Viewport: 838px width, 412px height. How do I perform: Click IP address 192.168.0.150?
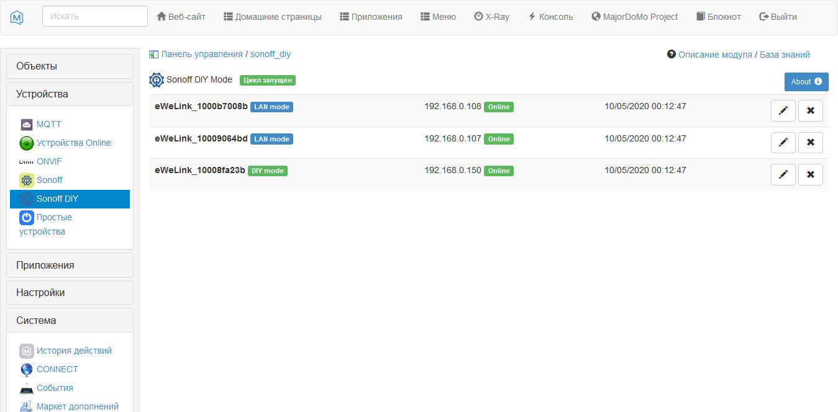click(x=453, y=170)
